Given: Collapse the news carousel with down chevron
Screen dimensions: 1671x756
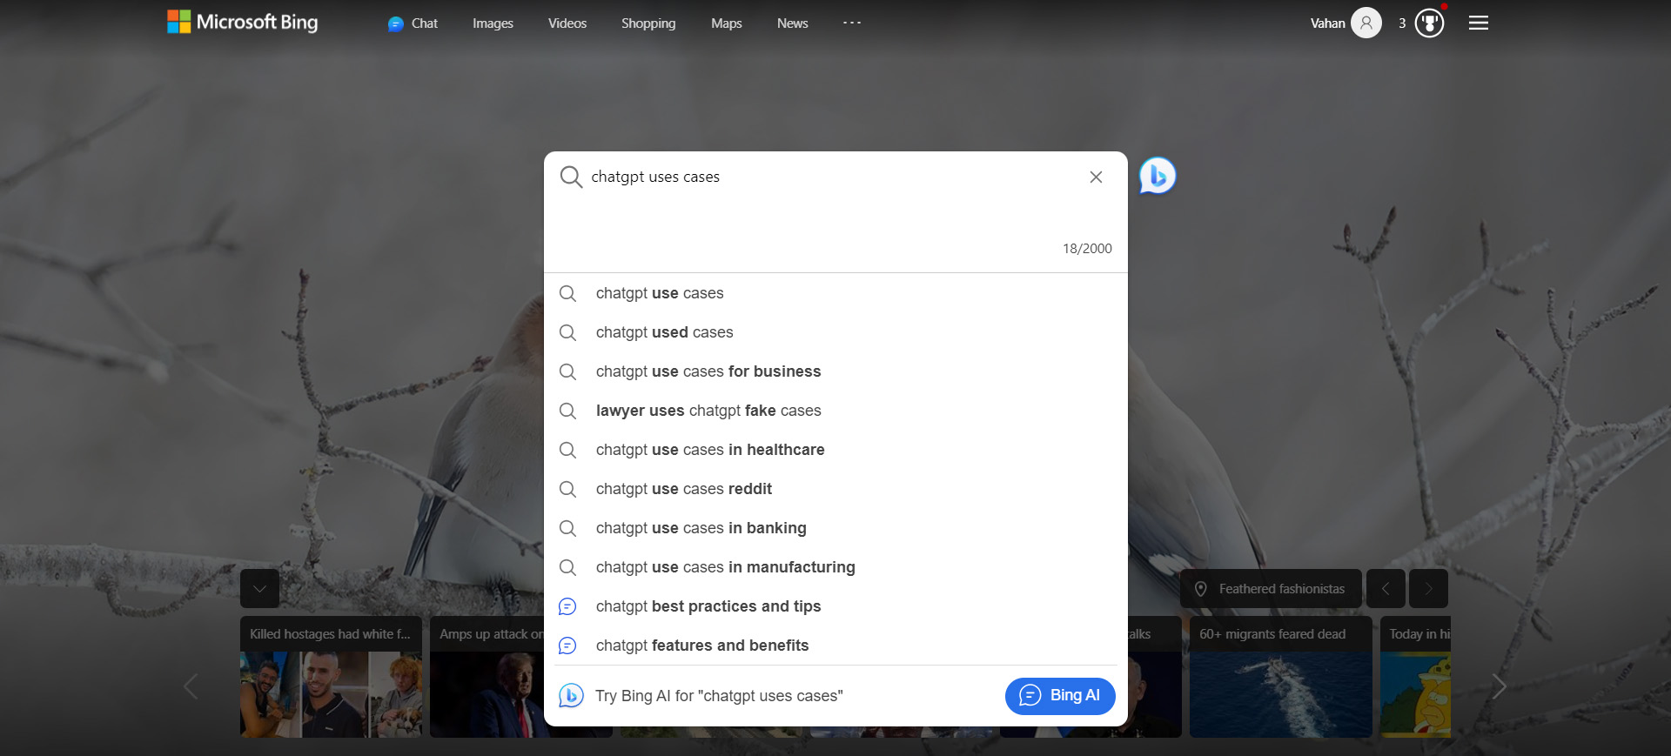Looking at the screenshot, I should (259, 589).
